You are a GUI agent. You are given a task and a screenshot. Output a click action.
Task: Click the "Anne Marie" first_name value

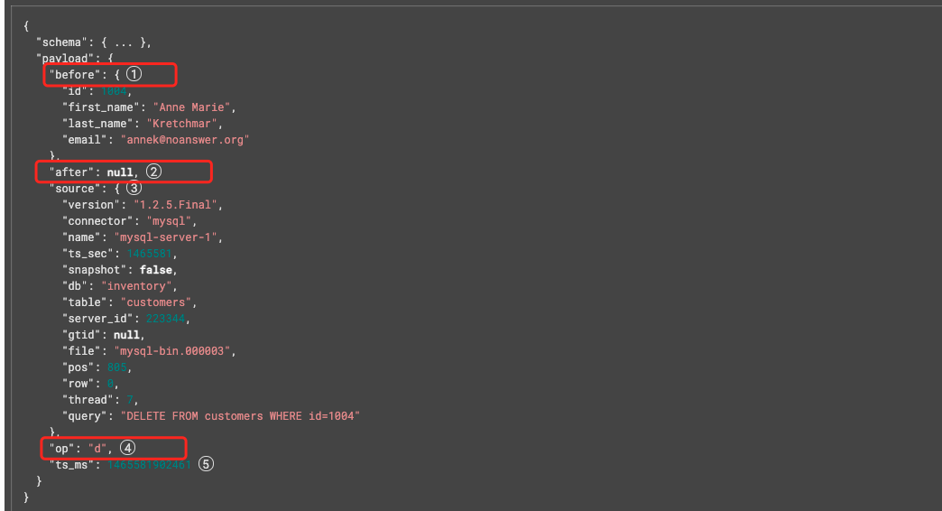click(192, 107)
